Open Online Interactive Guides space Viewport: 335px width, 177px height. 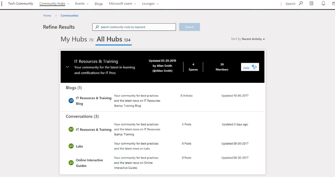89,163
